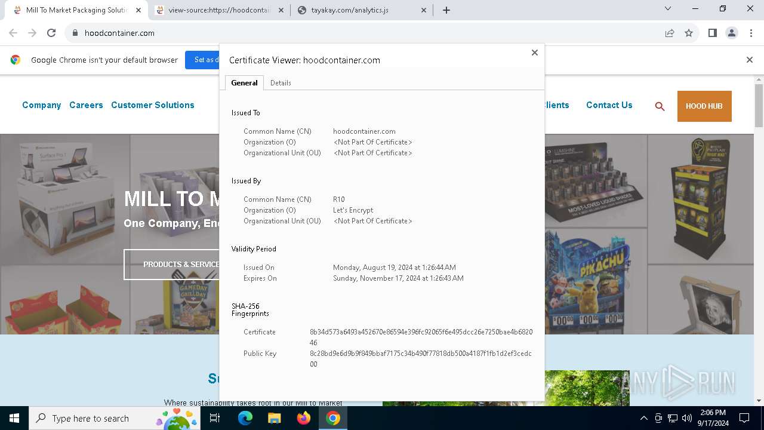Viewport: 764px width, 430px height.
Task: Close the Certificate Viewer dialog
Action: [535, 53]
